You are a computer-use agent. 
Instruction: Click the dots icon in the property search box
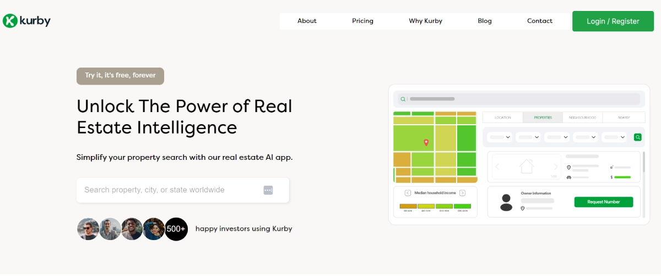coord(268,190)
